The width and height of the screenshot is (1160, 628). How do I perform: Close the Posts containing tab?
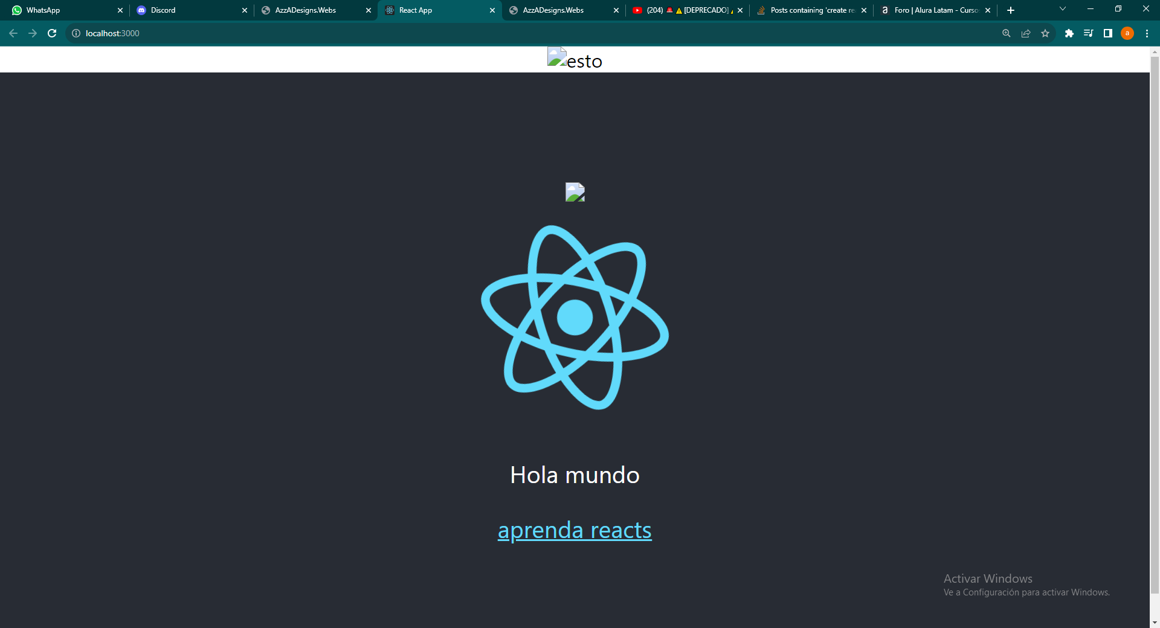[864, 10]
